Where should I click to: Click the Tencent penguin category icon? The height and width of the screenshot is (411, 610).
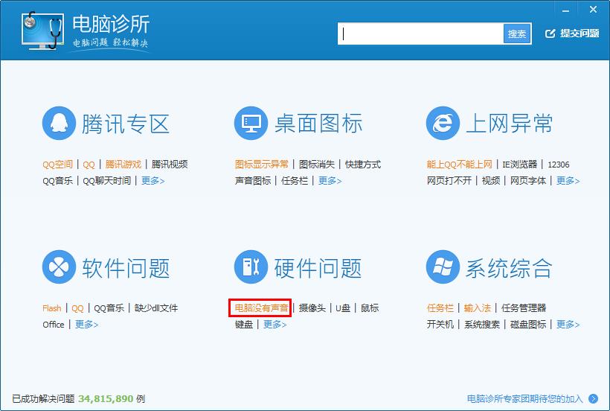59,123
